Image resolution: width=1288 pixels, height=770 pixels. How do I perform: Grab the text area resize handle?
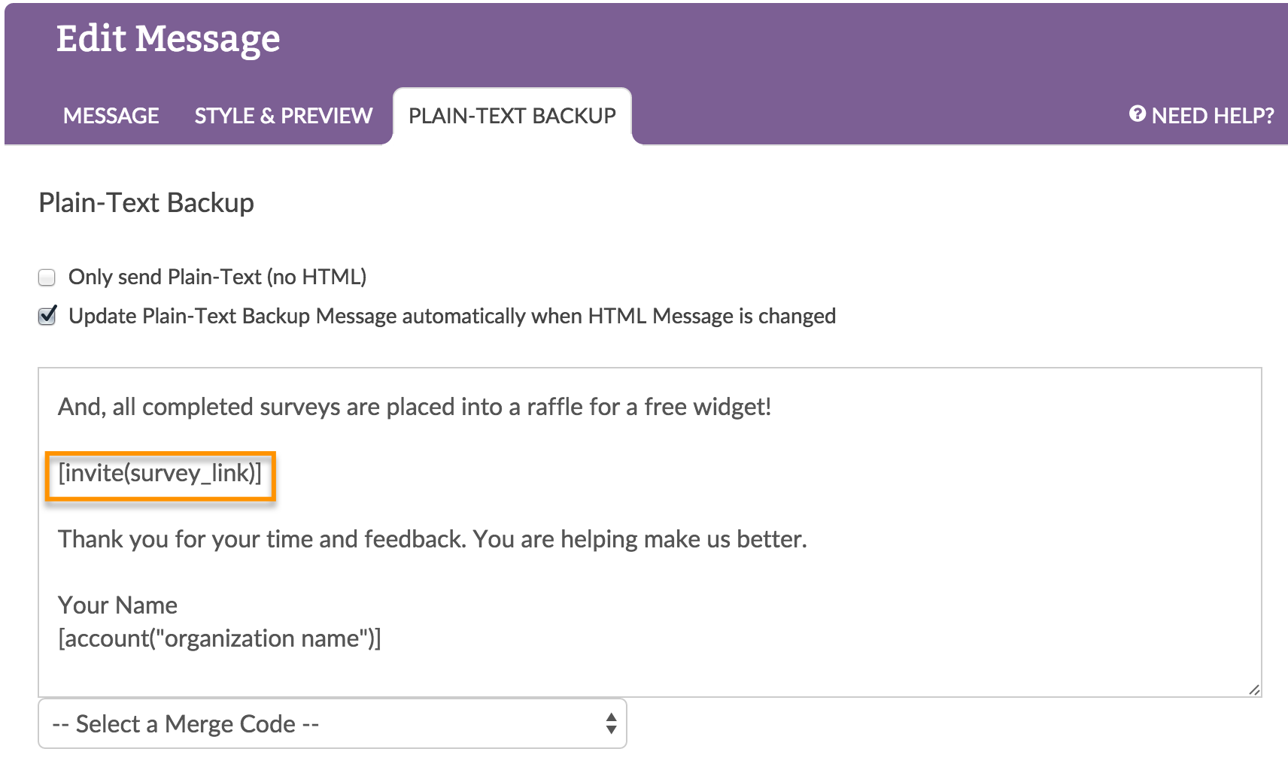(x=1253, y=690)
